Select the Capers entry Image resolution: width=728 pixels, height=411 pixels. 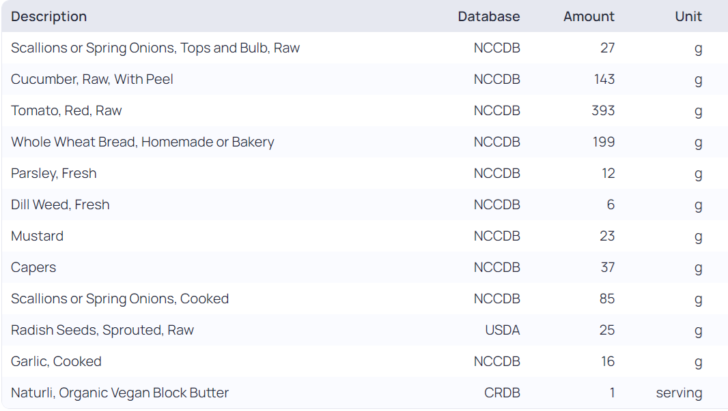point(33,267)
